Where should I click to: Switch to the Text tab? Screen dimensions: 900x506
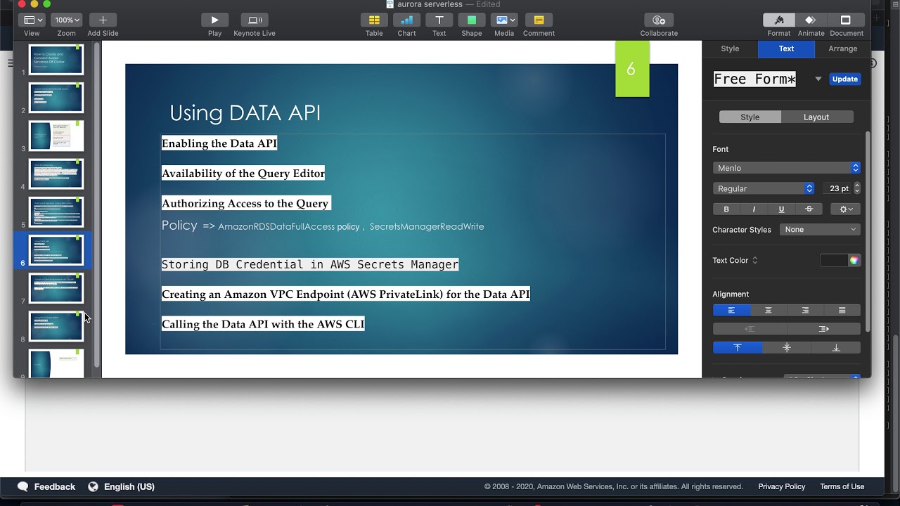[786, 48]
